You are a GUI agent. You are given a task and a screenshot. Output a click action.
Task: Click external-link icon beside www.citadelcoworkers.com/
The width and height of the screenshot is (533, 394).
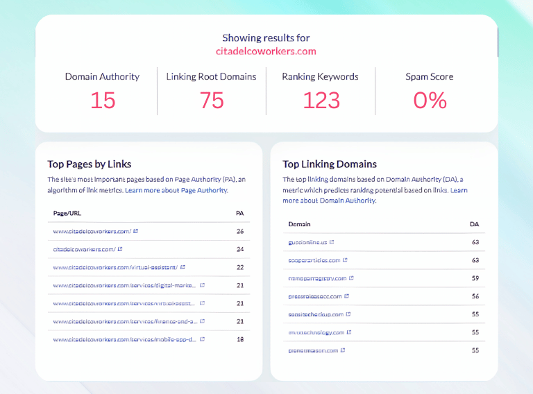point(135,231)
